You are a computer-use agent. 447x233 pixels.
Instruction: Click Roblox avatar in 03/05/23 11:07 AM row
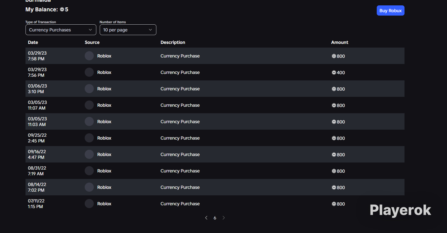tap(89, 105)
